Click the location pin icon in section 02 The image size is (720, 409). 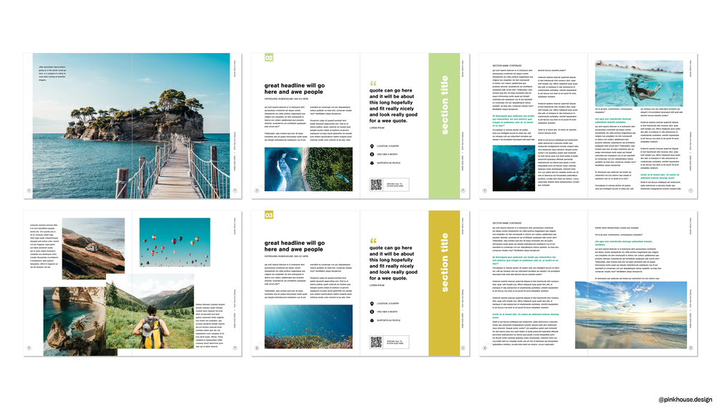(x=372, y=146)
